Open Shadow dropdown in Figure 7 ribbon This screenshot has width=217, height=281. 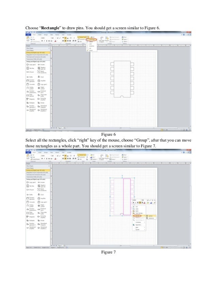point(94,159)
